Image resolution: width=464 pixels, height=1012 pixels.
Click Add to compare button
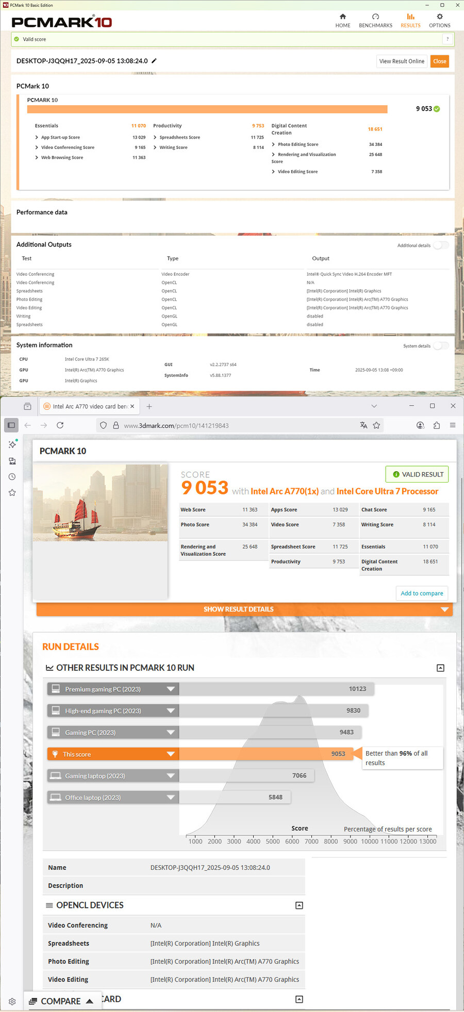pyautogui.click(x=422, y=593)
